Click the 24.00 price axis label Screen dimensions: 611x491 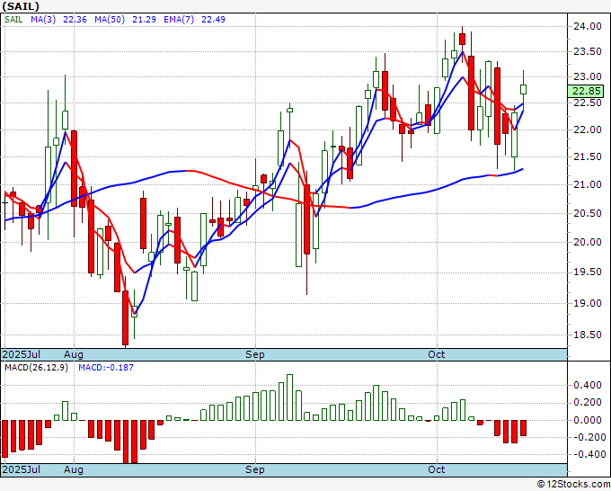click(x=587, y=26)
